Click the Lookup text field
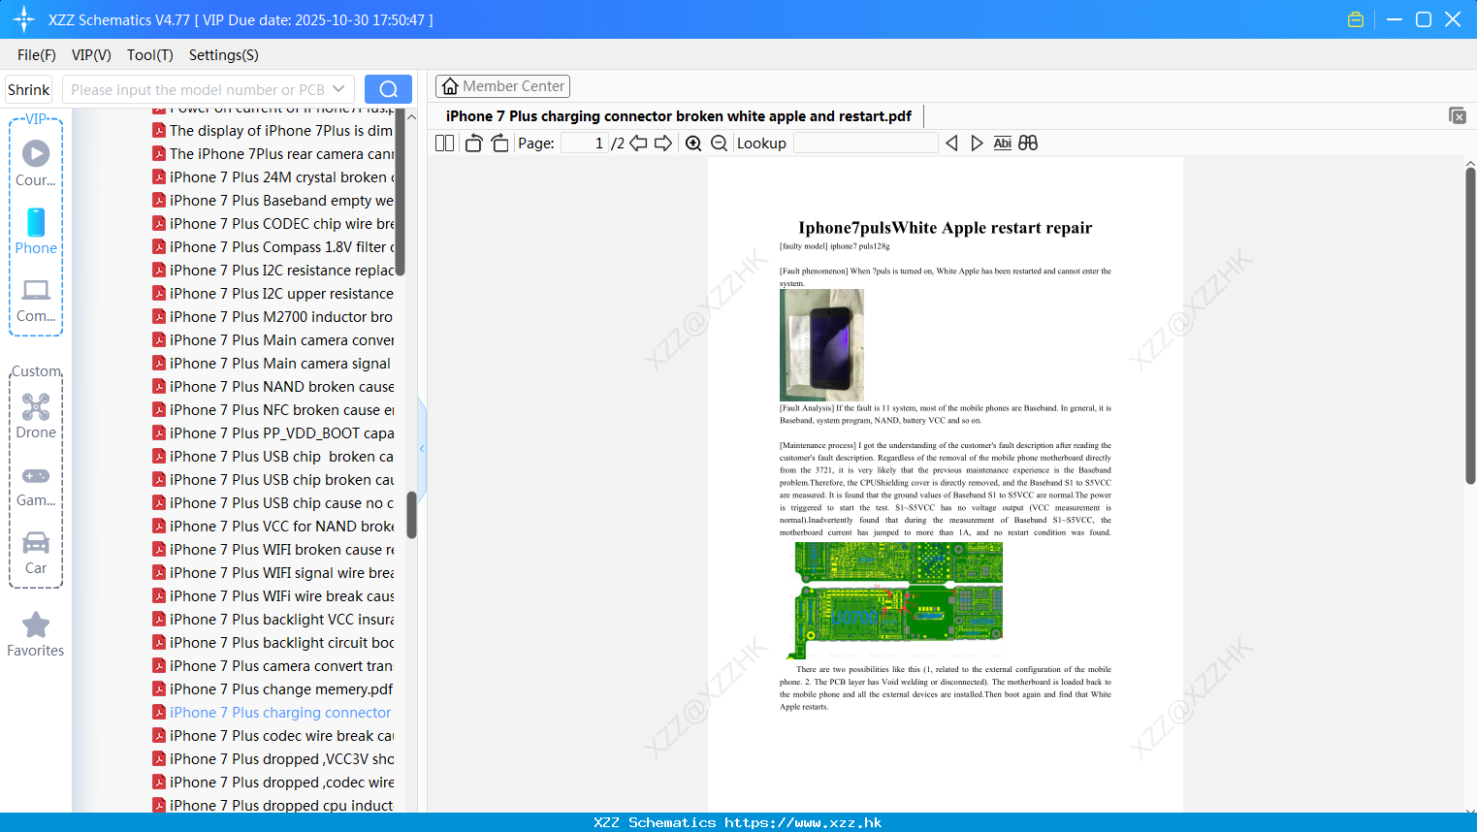This screenshot has height=832, width=1477. pos(866,144)
